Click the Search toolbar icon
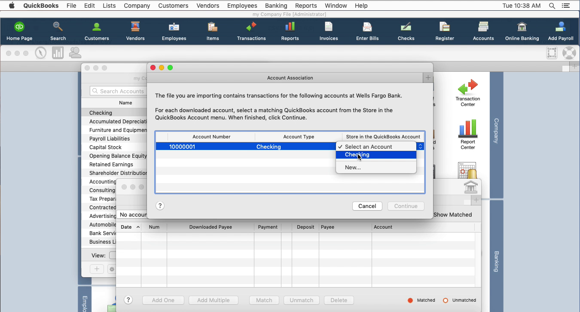This screenshot has width=580, height=312. pyautogui.click(x=58, y=31)
